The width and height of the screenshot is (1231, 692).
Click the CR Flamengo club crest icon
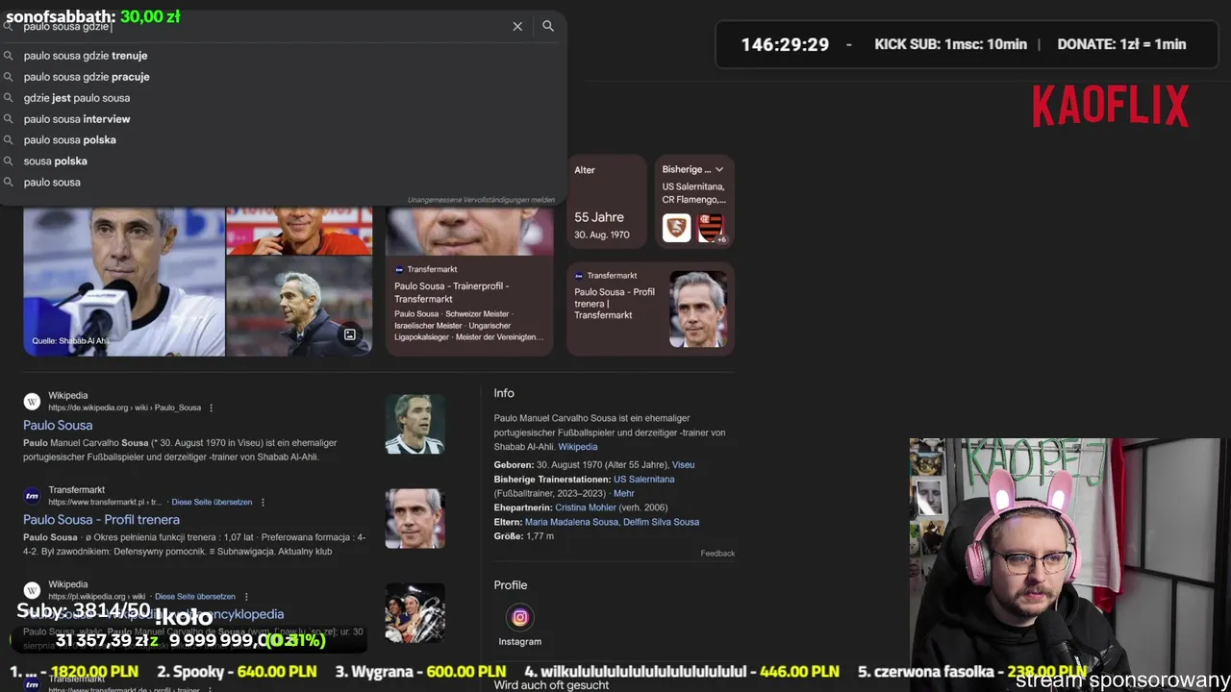[710, 228]
